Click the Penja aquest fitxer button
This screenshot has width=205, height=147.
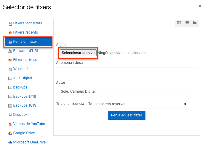[126, 115]
